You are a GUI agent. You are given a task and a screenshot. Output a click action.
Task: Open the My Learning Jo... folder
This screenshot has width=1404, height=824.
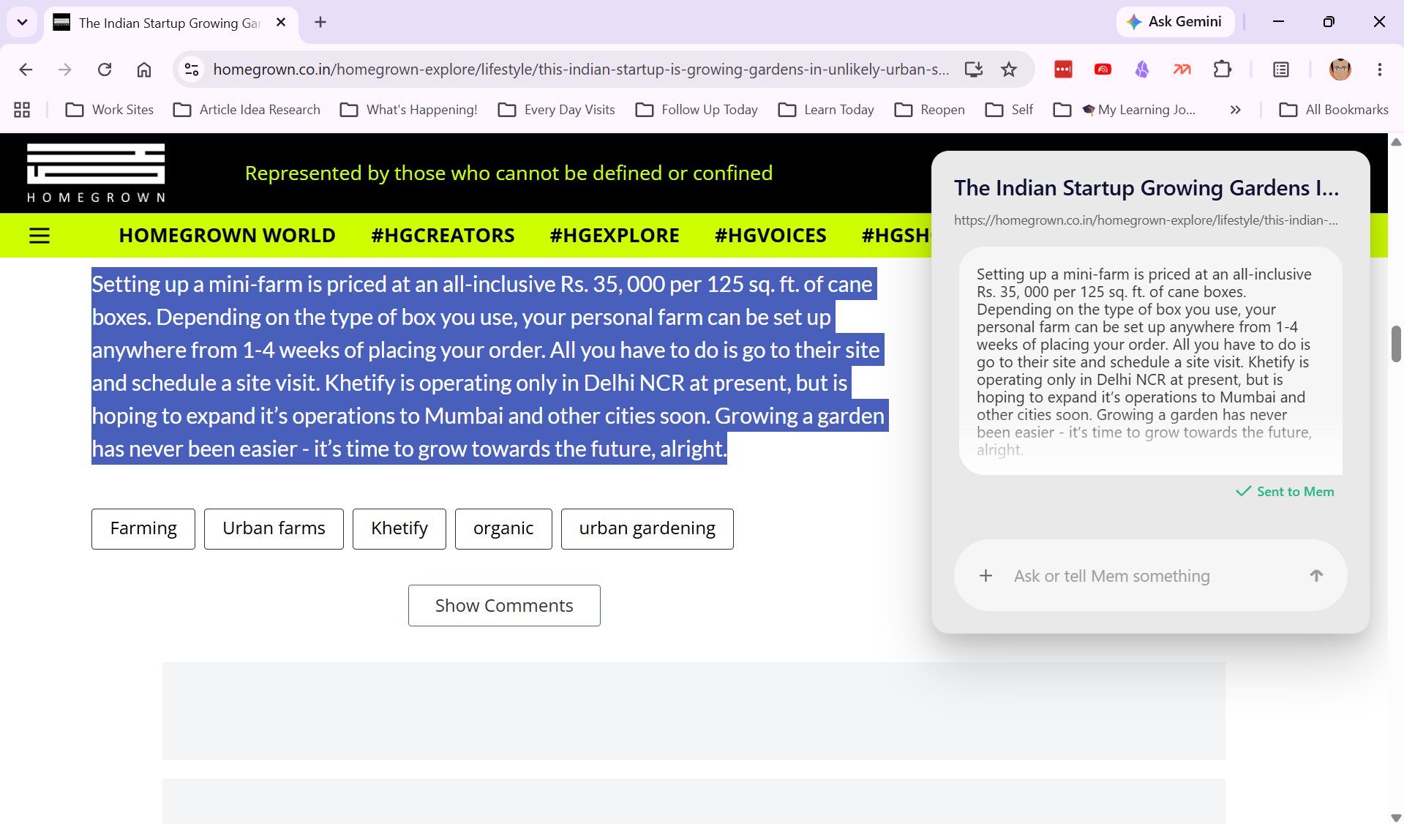tap(1125, 110)
